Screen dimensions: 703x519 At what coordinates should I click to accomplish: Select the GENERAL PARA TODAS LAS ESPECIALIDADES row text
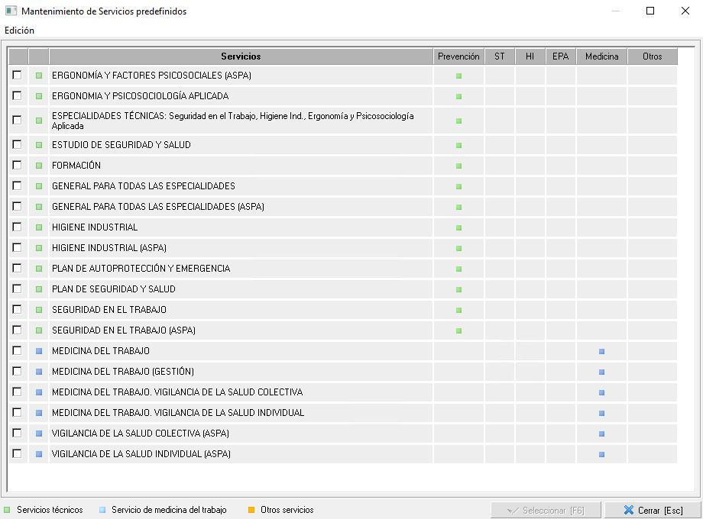tap(143, 186)
